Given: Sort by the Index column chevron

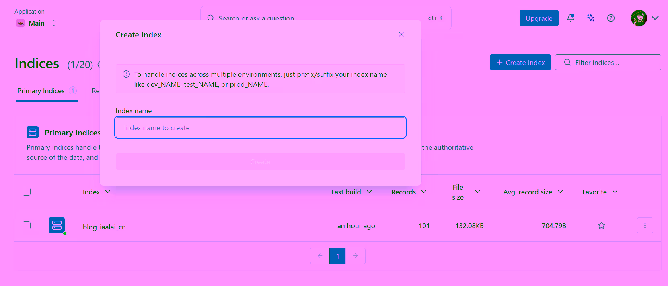Looking at the screenshot, I should point(108,192).
